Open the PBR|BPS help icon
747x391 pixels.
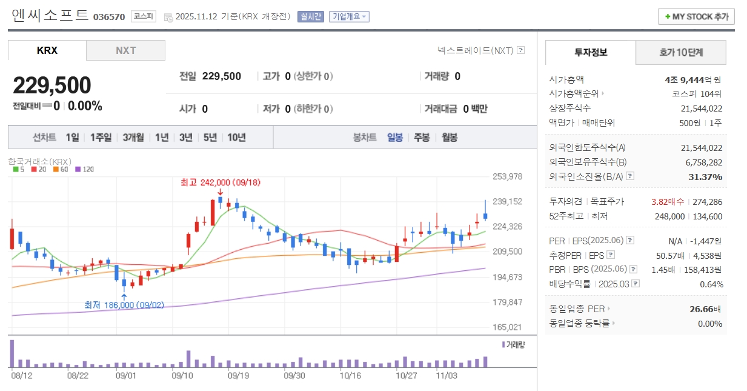(633, 269)
